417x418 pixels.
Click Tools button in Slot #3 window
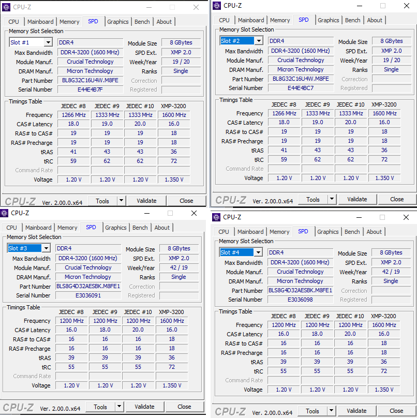(100, 407)
